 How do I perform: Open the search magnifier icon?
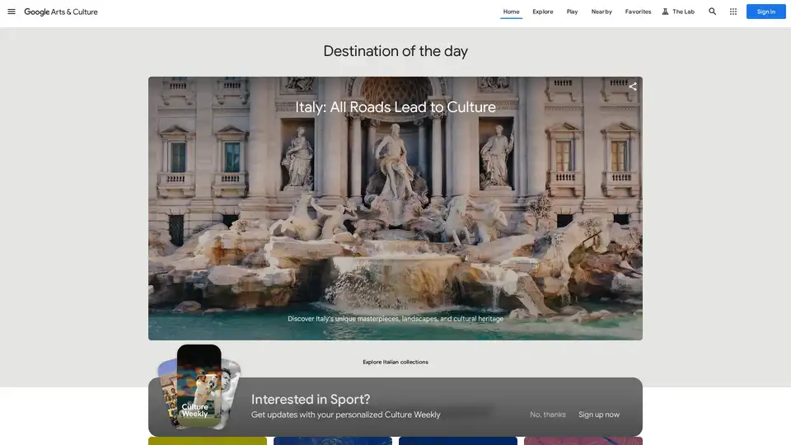[712, 12]
